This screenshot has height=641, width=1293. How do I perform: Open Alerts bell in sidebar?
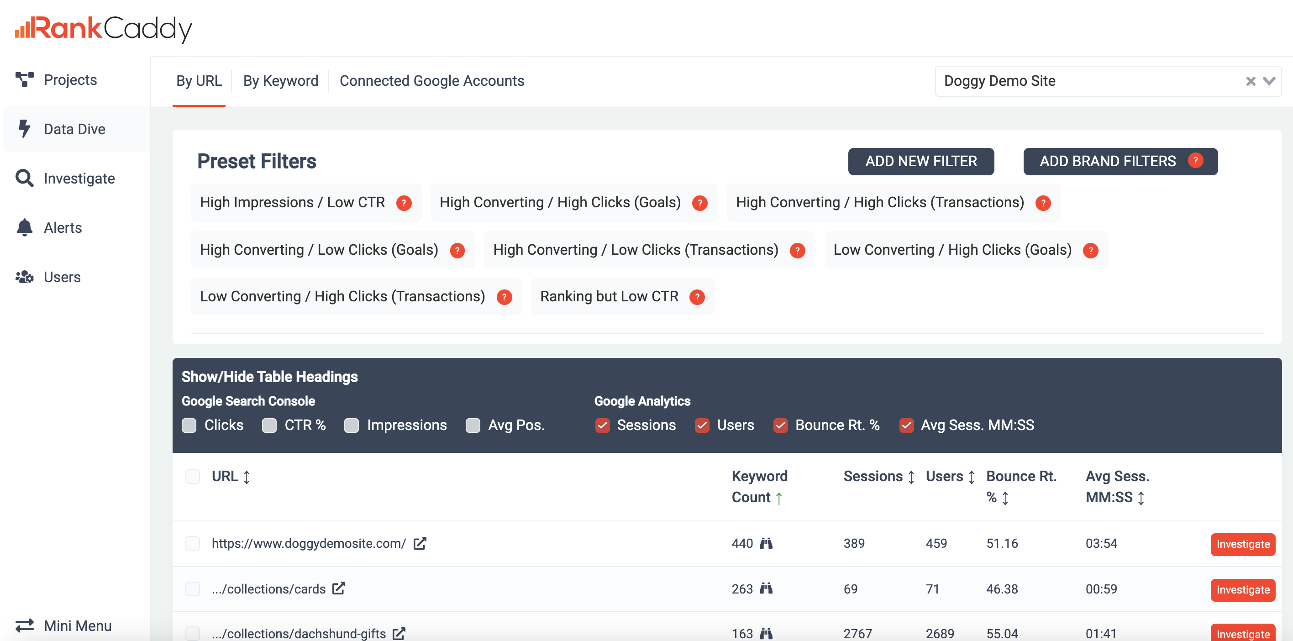[24, 227]
